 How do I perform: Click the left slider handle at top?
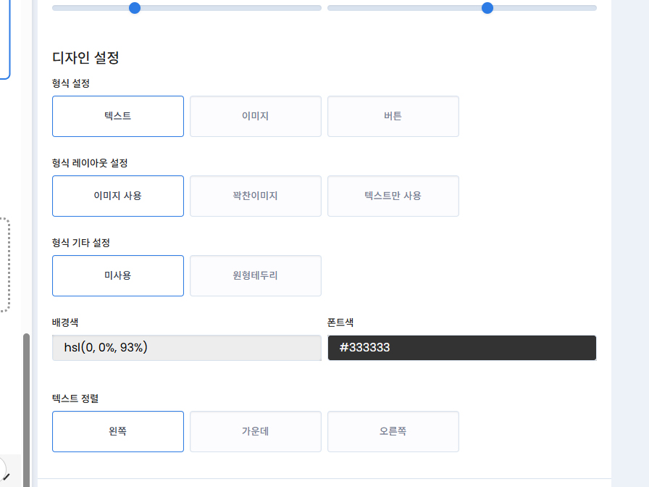[133, 8]
